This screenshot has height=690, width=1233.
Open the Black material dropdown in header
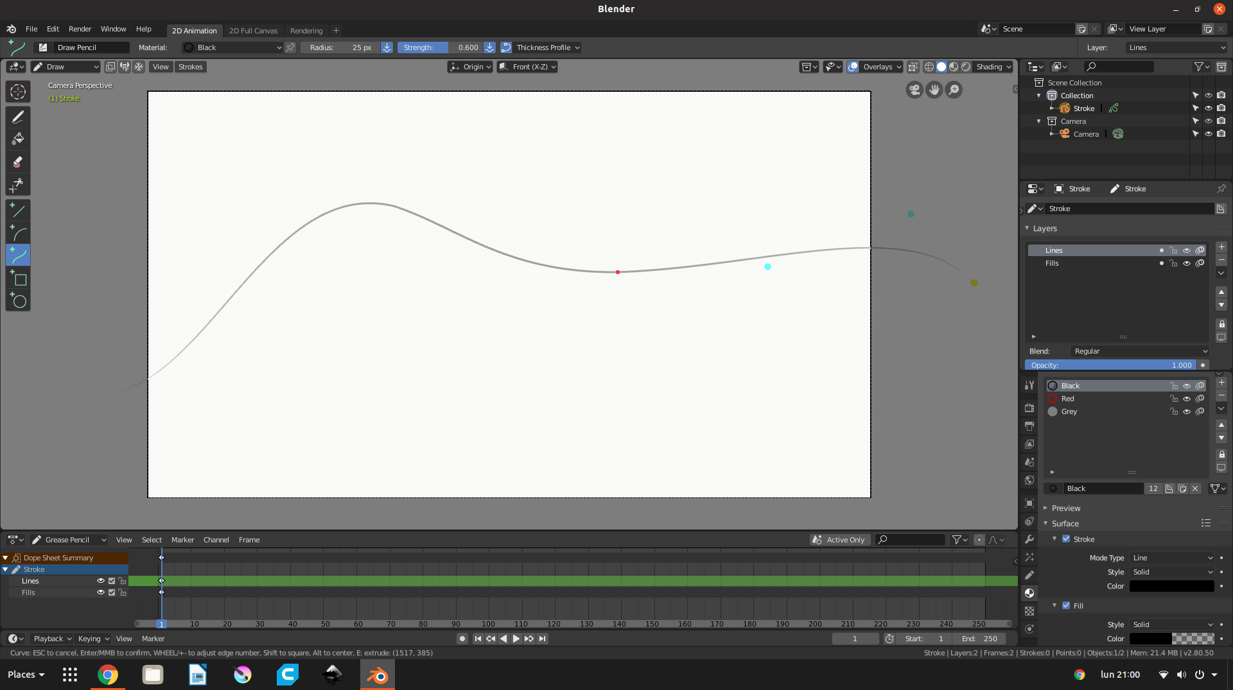coord(232,47)
